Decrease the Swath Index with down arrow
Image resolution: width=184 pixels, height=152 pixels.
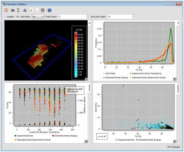pyautogui.click(x=88, y=18)
